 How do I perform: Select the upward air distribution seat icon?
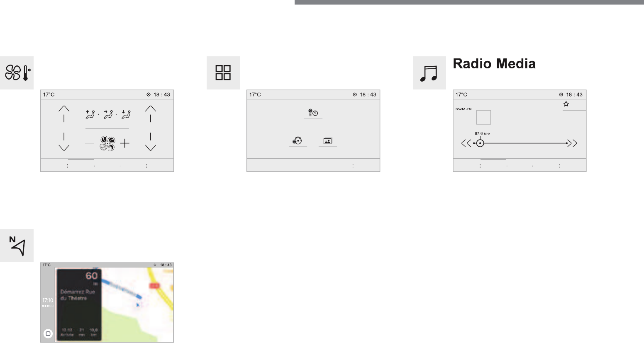coord(90,114)
